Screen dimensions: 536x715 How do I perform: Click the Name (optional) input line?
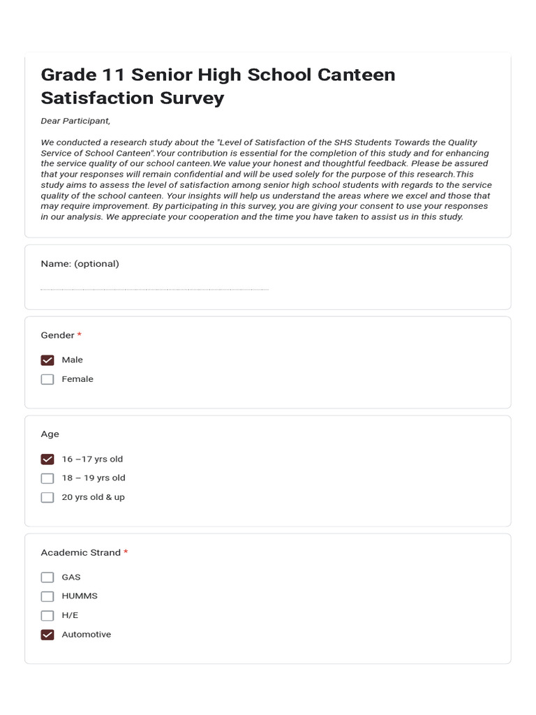pos(154,285)
